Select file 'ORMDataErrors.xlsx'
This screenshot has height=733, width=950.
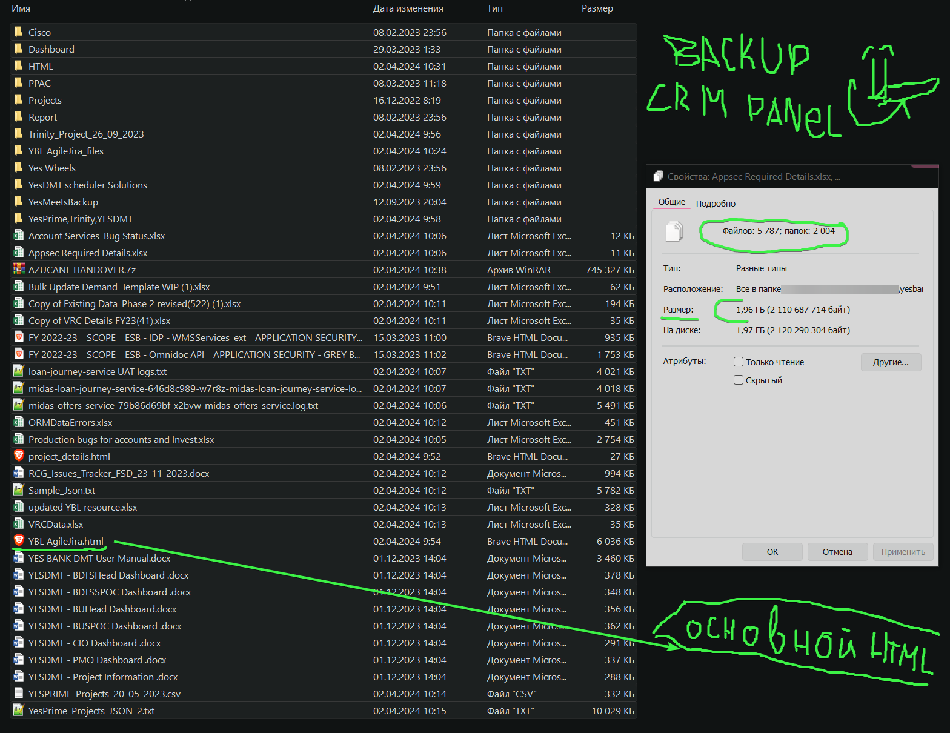[x=70, y=422]
